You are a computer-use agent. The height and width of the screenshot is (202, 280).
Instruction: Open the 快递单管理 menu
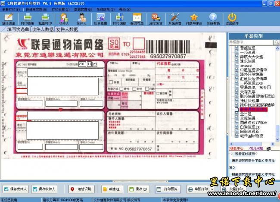(36, 9)
